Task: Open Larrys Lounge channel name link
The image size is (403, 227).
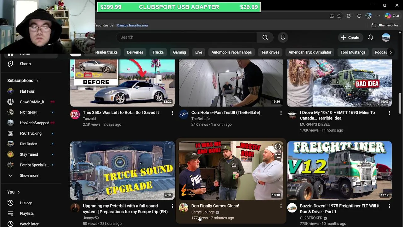Action: click(x=203, y=212)
